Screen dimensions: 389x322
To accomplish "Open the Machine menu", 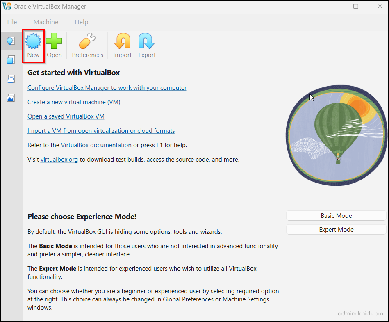I will pyautogui.click(x=45, y=22).
